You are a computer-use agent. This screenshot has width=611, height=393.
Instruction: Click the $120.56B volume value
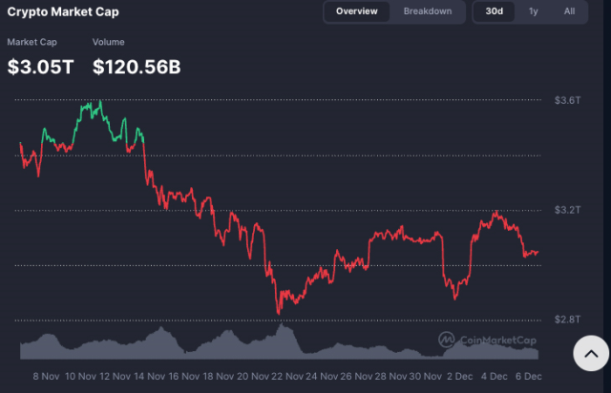tap(137, 67)
